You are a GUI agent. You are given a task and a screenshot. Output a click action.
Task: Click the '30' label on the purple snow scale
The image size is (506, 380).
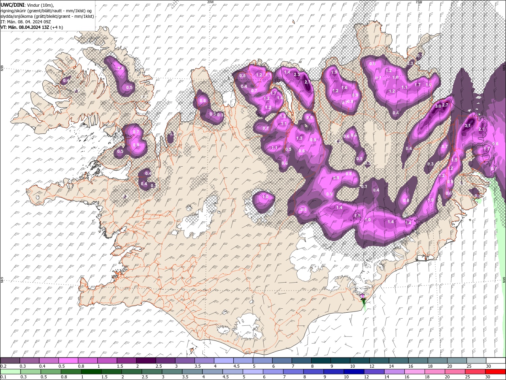point(489,366)
